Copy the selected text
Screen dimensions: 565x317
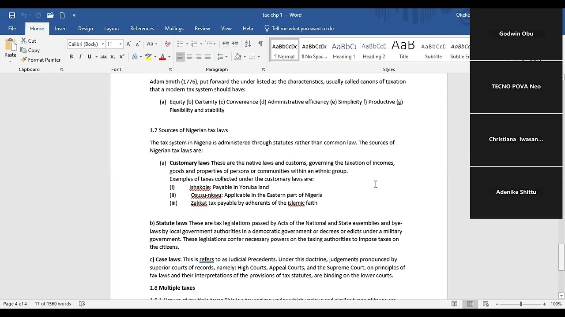pos(30,50)
